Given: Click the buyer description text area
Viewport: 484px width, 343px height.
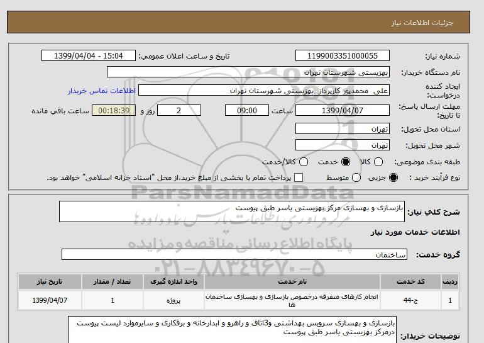Looking at the screenshot, I should (x=232, y=330).
